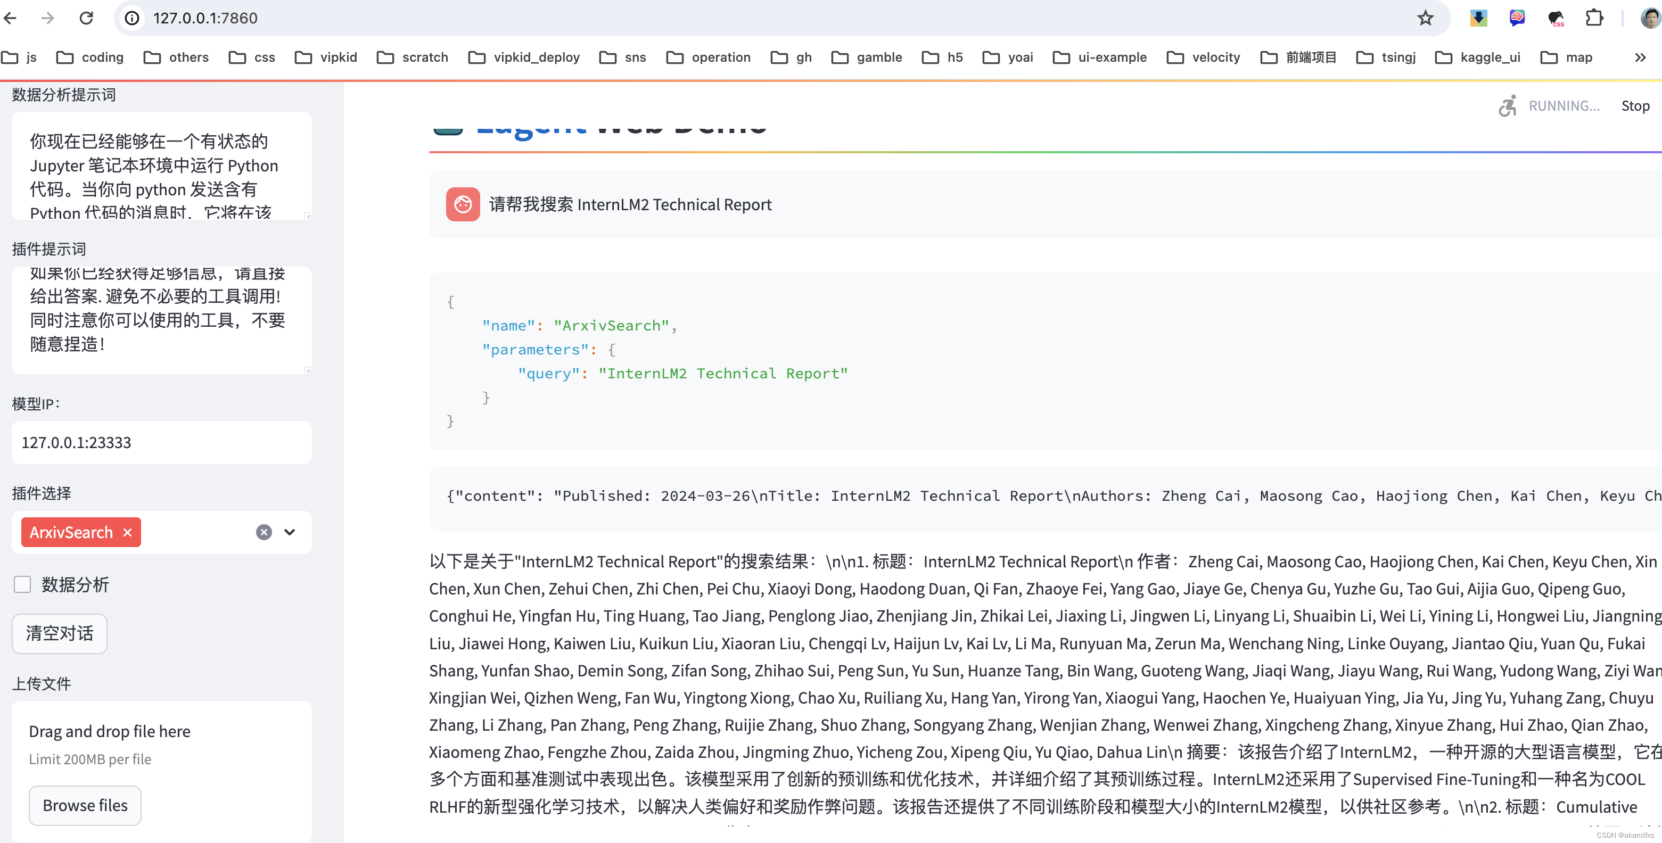Open the CSS bird extension icon

1556,18
